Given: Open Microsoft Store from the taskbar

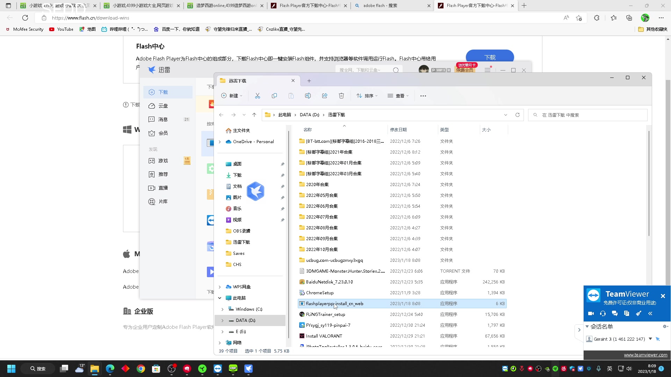Looking at the screenshot, I should pyautogui.click(x=156, y=369).
